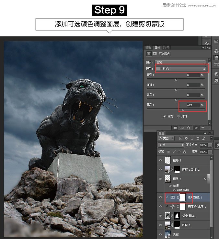Toggle visibility of the 天空 layer
This screenshot has height=239, width=219.
pos(160,233)
